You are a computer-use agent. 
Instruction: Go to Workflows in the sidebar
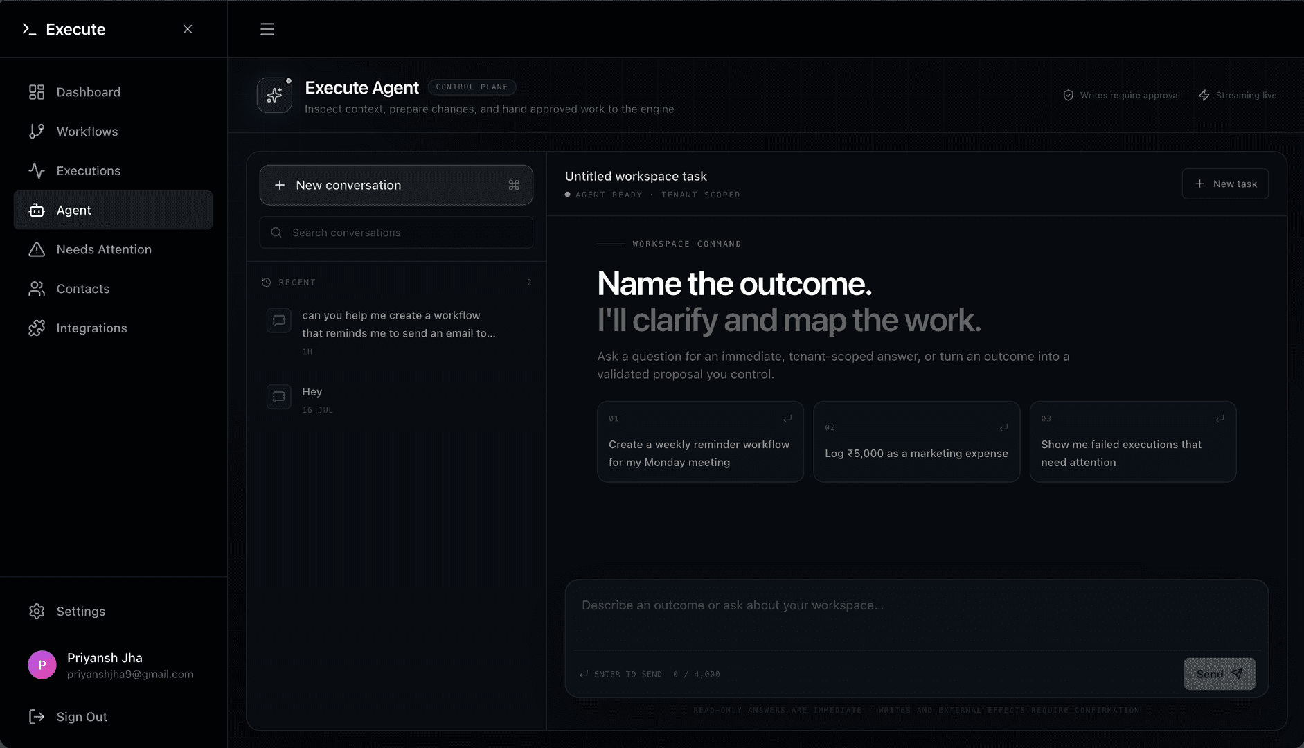pos(113,132)
